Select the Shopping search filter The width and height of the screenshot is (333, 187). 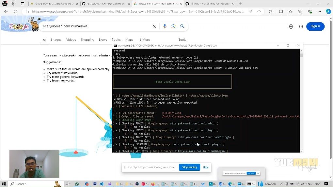coord(87,40)
